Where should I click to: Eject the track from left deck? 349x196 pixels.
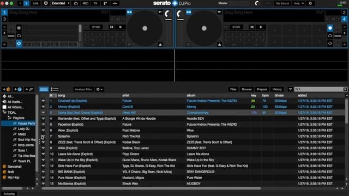pyautogui.click(x=160, y=45)
